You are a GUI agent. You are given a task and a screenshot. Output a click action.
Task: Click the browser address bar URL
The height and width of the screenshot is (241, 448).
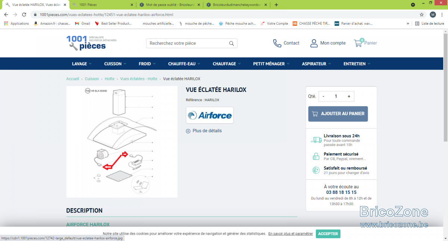pos(106,15)
